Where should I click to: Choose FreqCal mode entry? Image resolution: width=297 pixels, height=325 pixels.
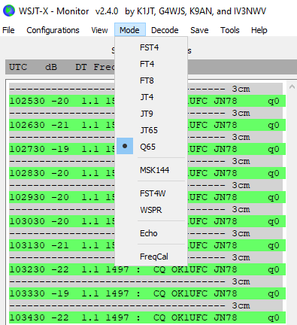pos(151,257)
